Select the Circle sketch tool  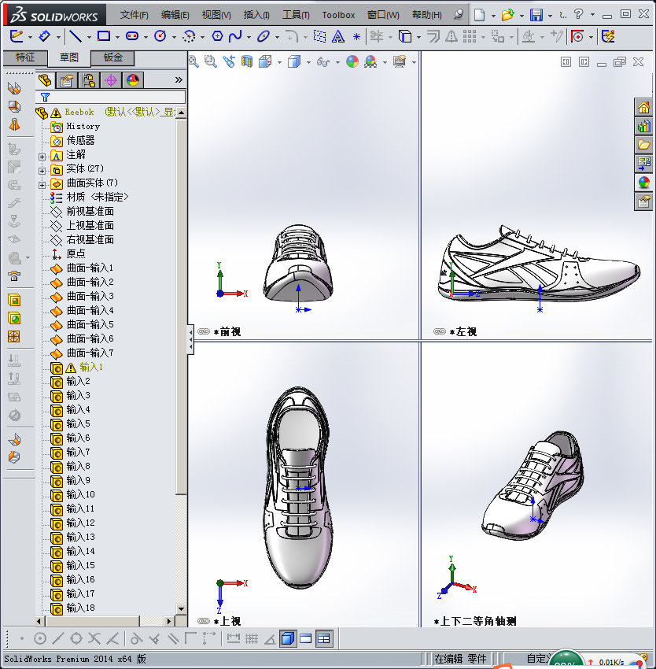tap(160, 36)
